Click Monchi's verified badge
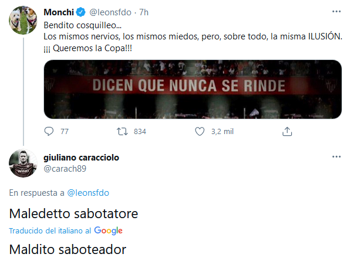 tap(81, 12)
